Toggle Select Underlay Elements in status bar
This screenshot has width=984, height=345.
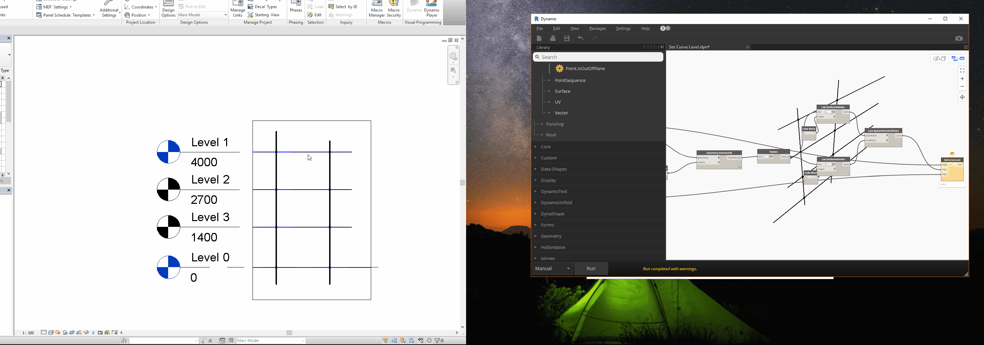point(394,341)
